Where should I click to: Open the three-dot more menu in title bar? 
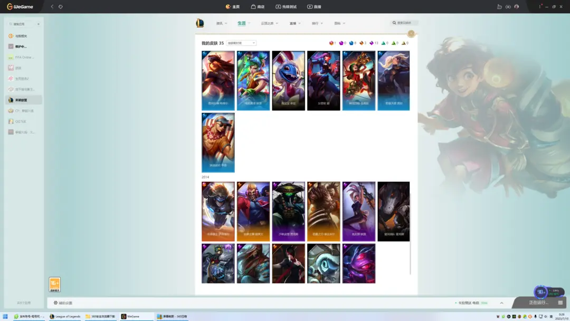click(x=540, y=6)
